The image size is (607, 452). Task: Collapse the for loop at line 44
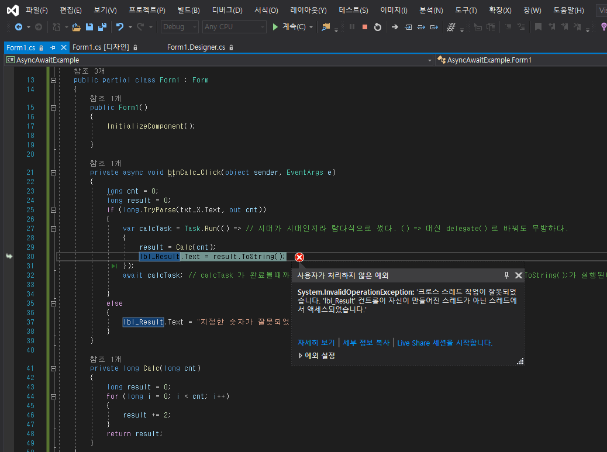tap(53, 396)
